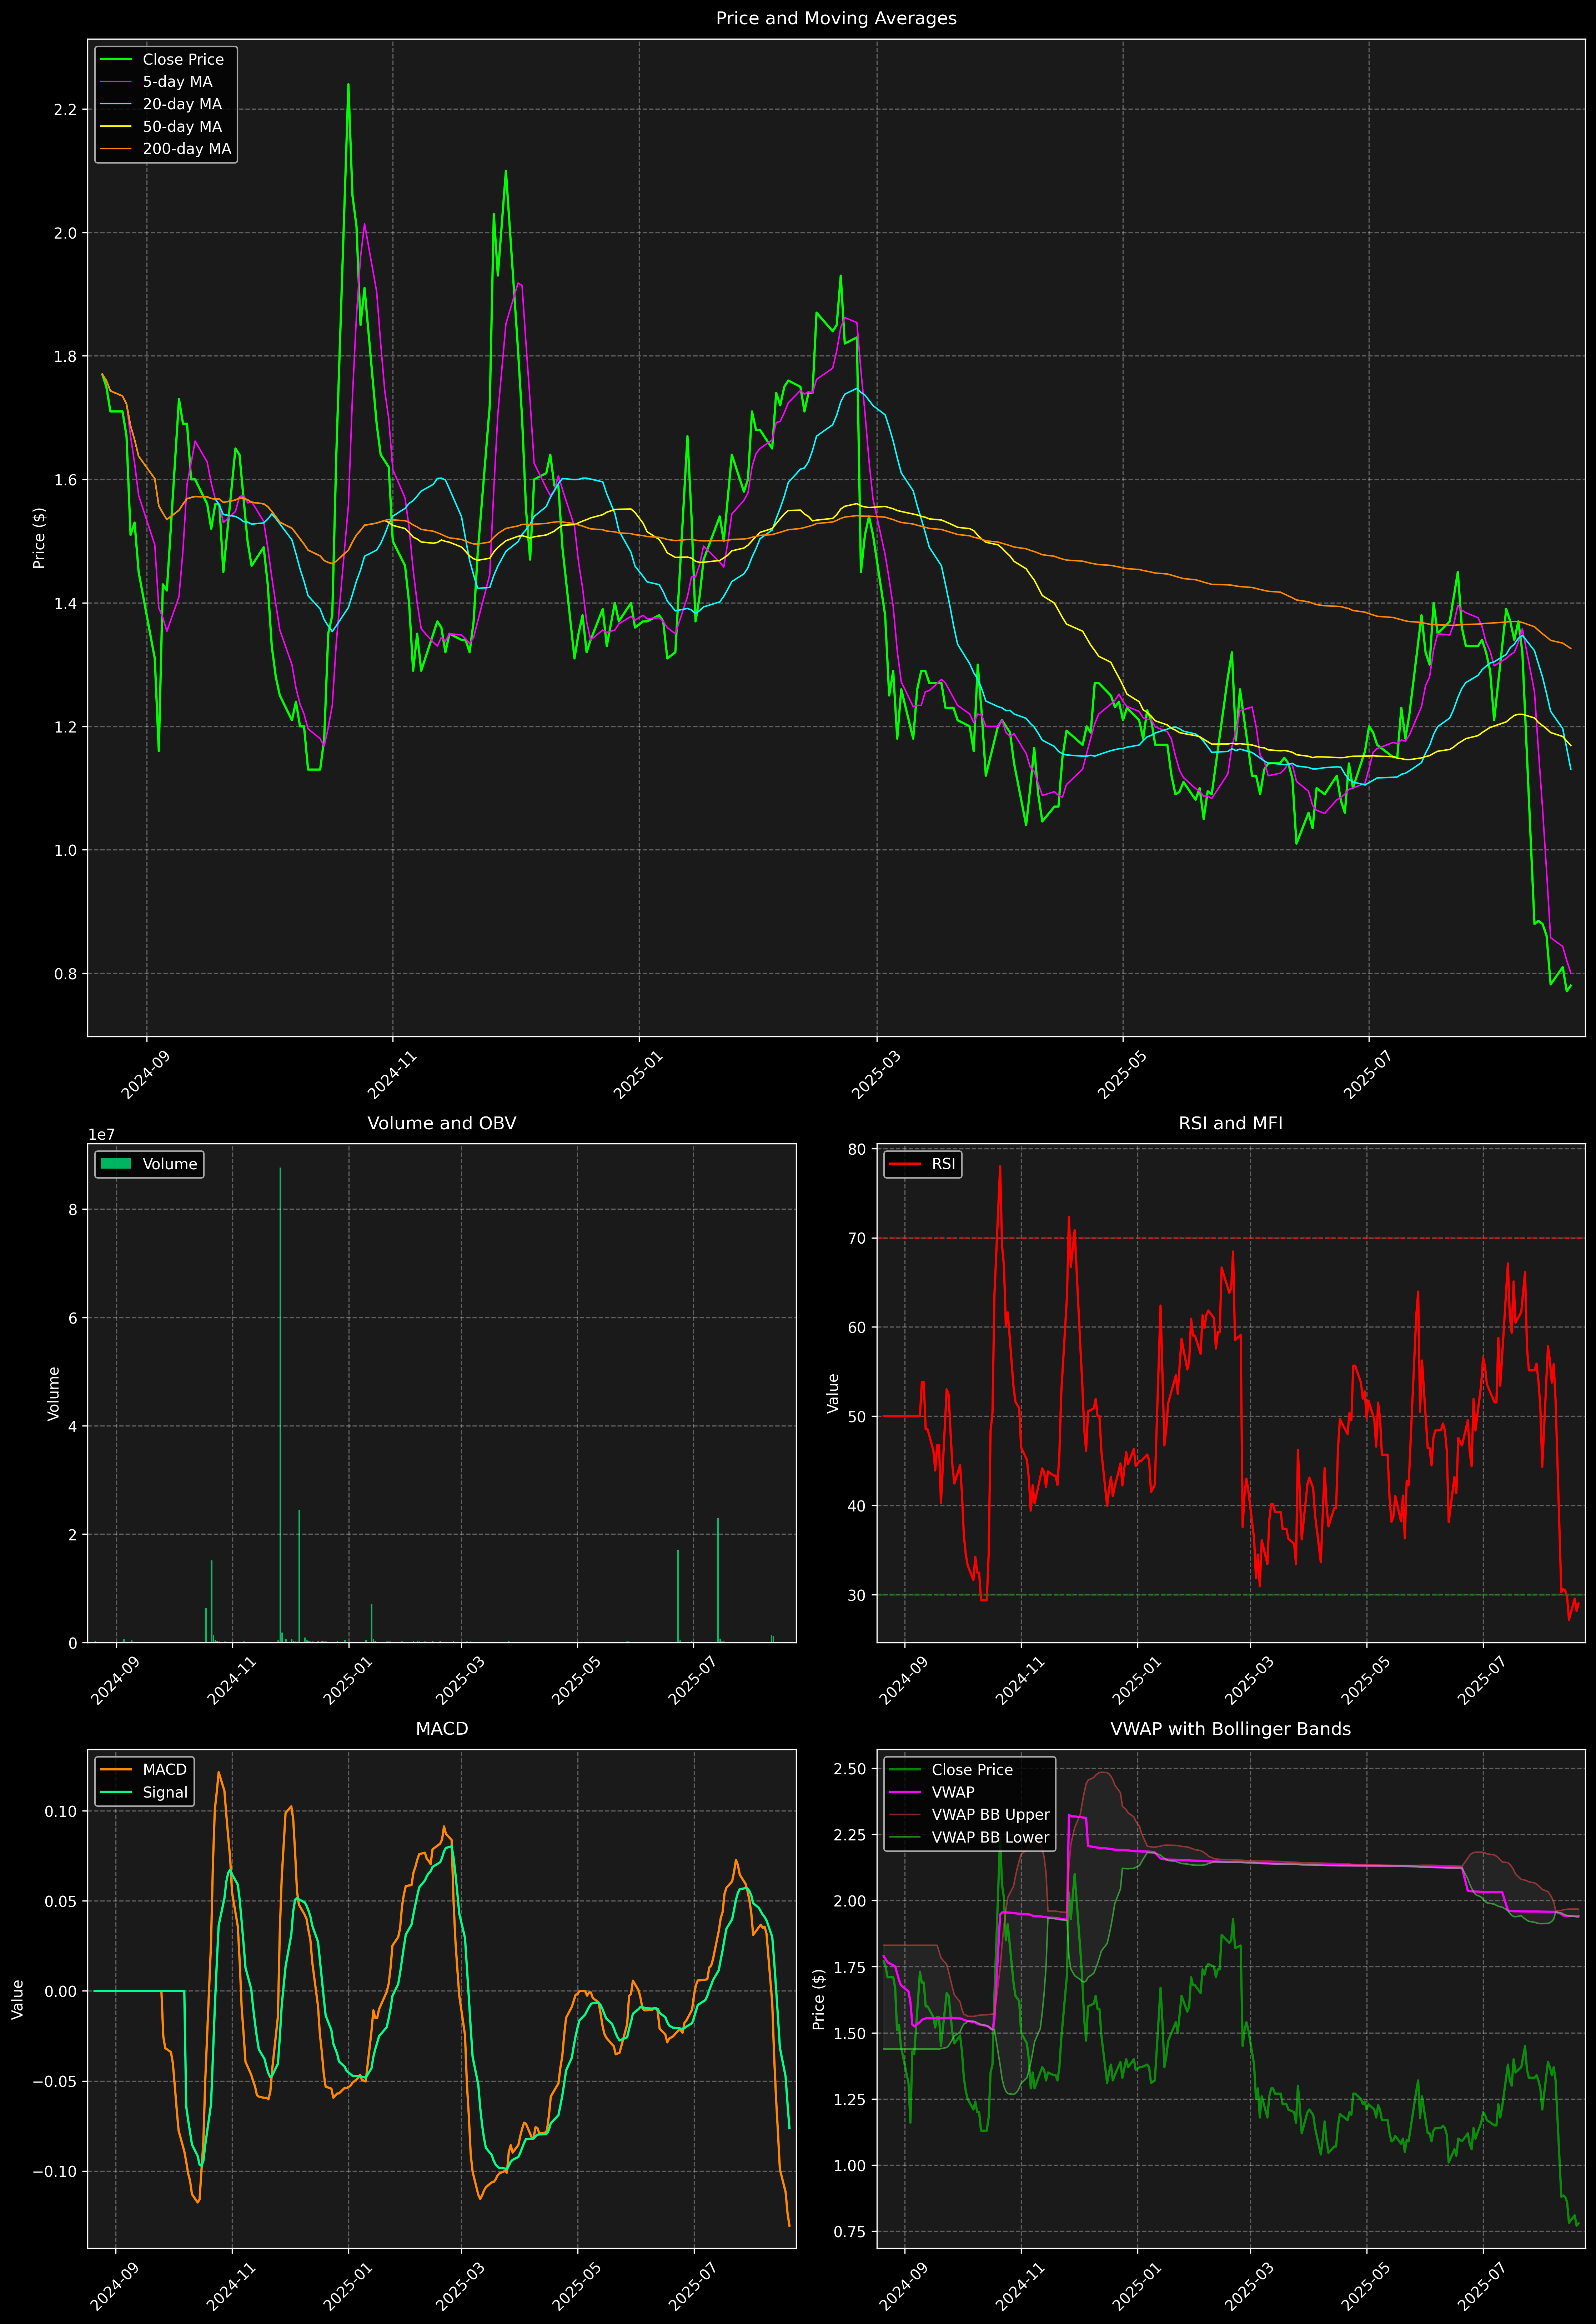Click the Price and Moving Averages title
The height and width of the screenshot is (2324, 1596).
[x=836, y=18]
